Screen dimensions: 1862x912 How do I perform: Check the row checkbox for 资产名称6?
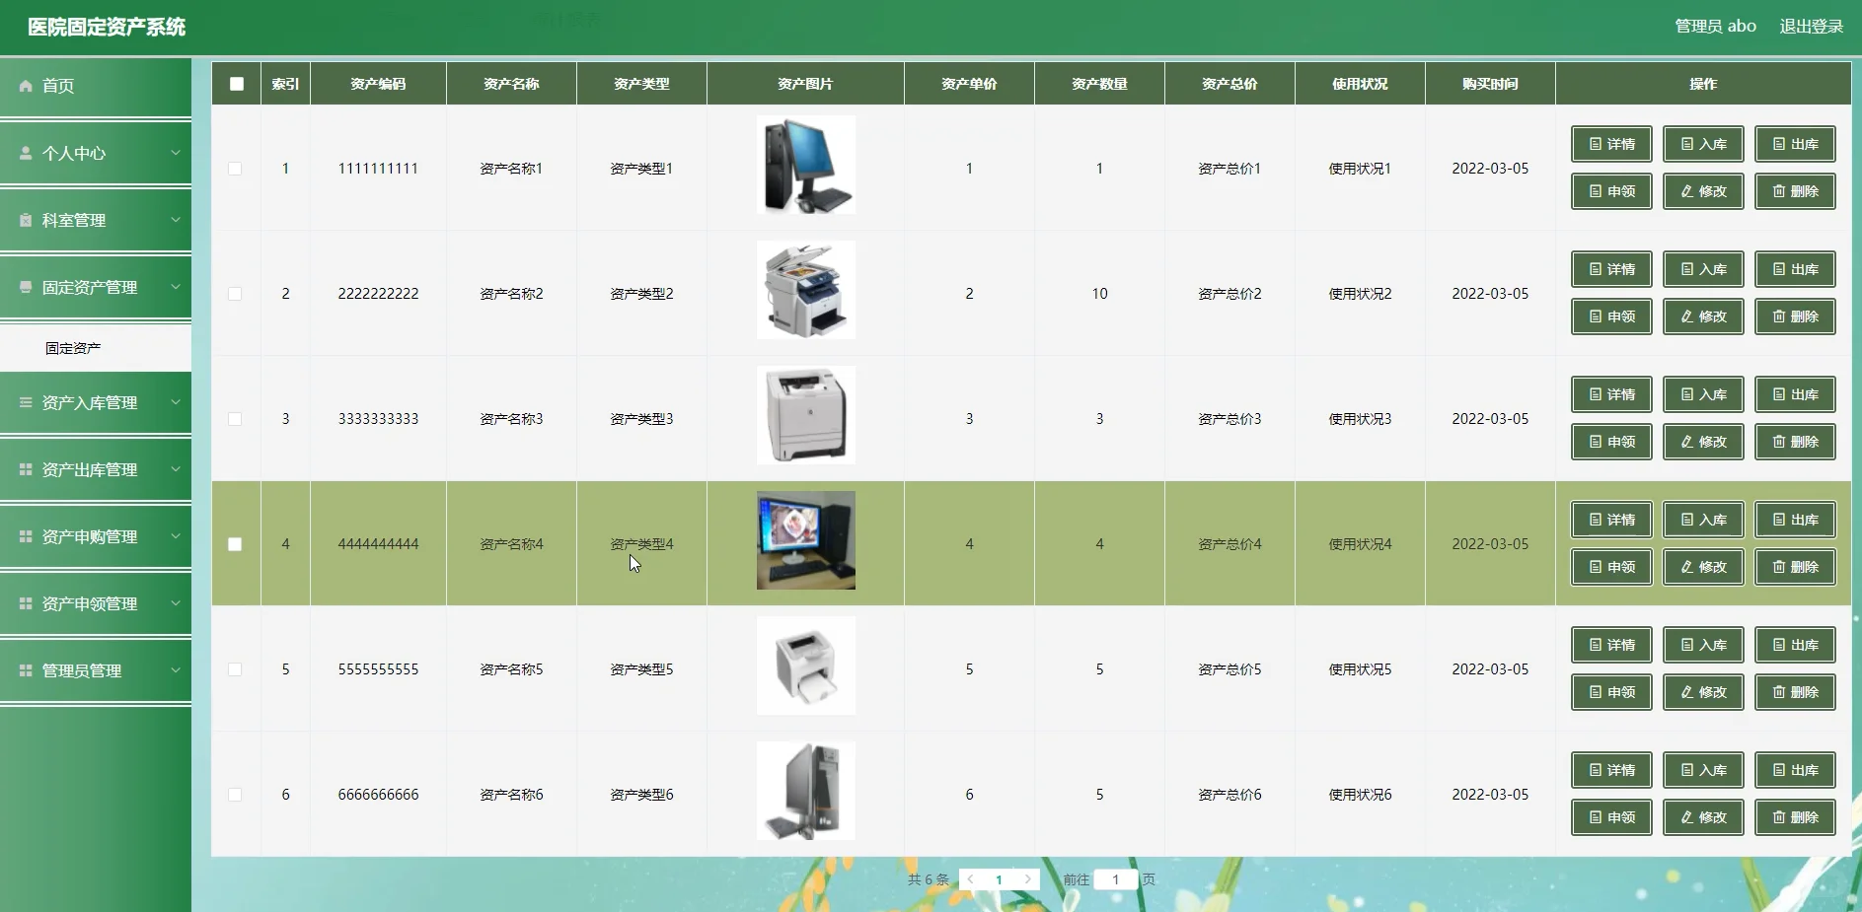pyautogui.click(x=235, y=795)
